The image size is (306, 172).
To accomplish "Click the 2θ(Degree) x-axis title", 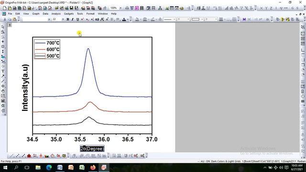I will coord(92,149).
